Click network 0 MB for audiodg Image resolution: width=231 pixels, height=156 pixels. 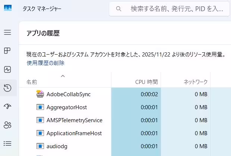[201, 146]
